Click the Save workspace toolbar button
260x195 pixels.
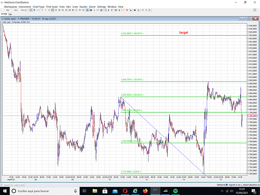(x=16, y=10)
